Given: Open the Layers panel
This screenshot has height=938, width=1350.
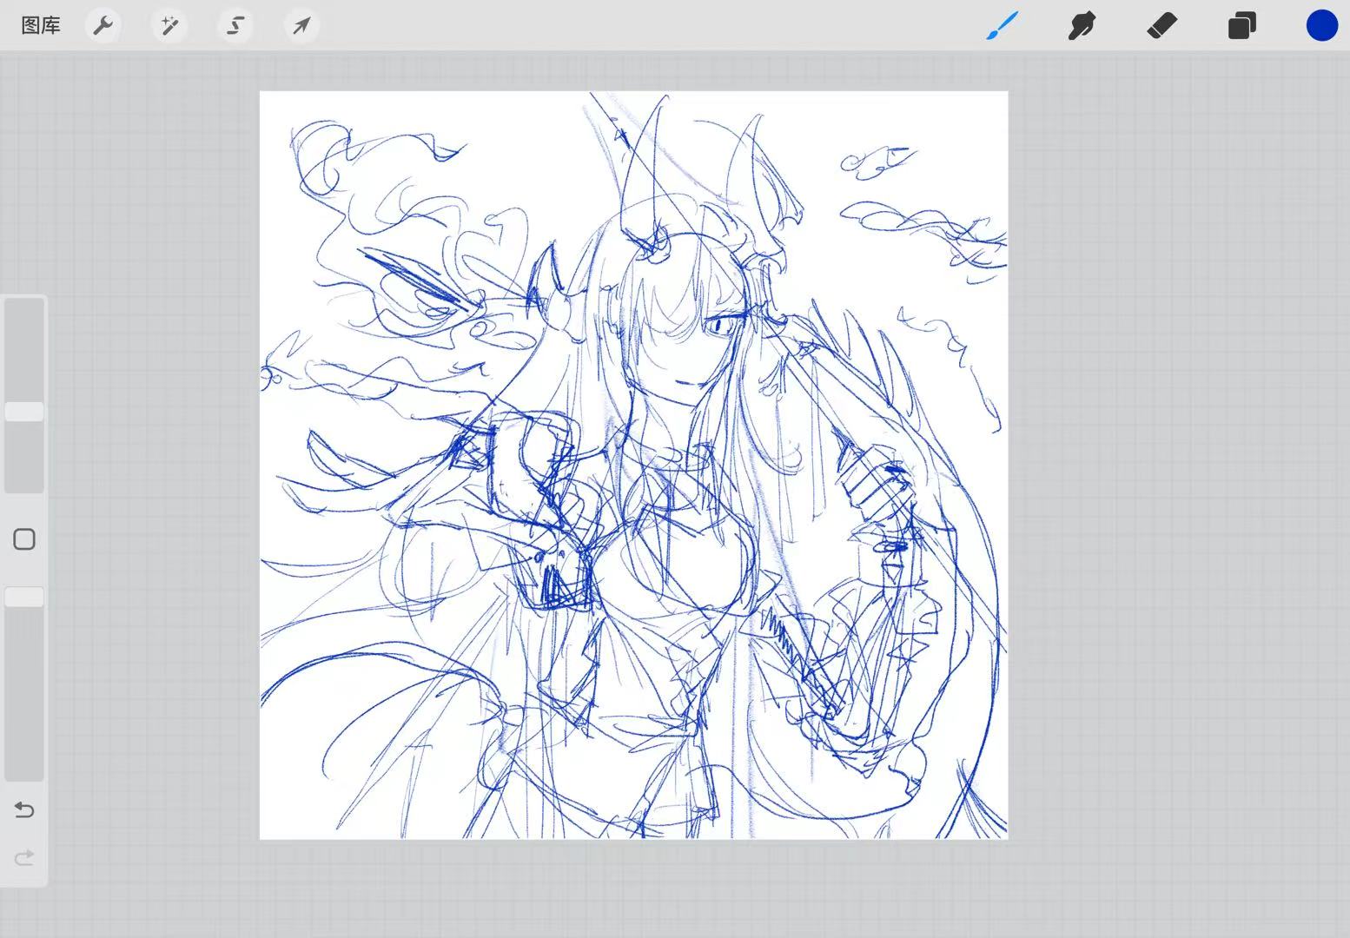Looking at the screenshot, I should click(1241, 26).
